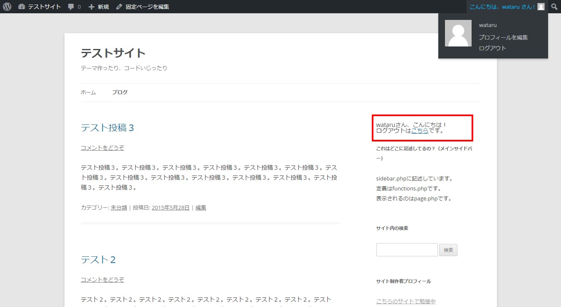Click the 新規 plus button
The height and width of the screenshot is (307, 561).
point(99,7)
